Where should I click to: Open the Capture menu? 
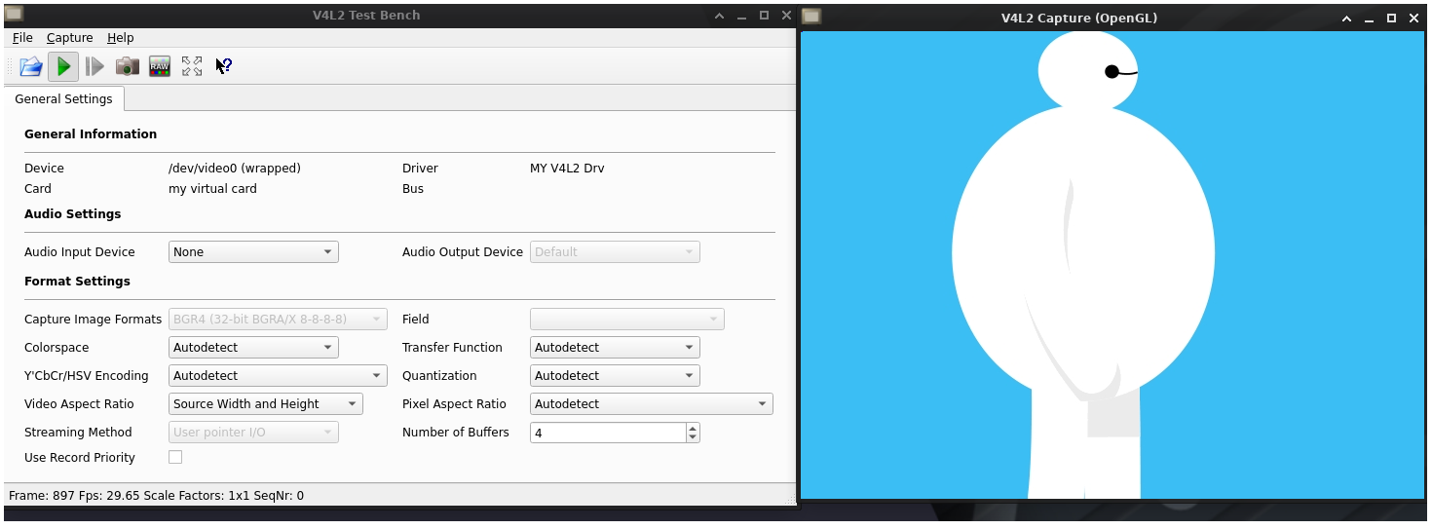coord(69,37)
